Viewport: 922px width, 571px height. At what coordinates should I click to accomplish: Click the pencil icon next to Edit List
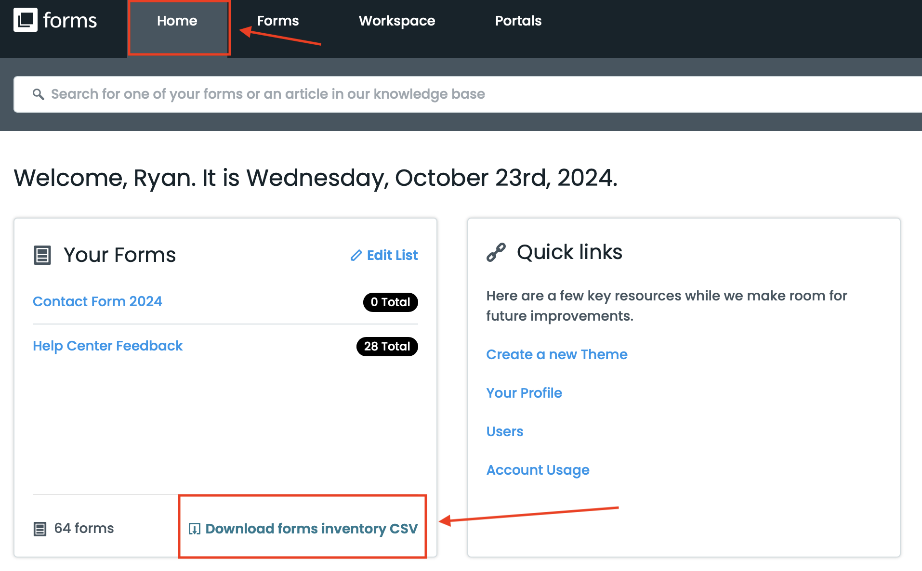tap(356, 255)
